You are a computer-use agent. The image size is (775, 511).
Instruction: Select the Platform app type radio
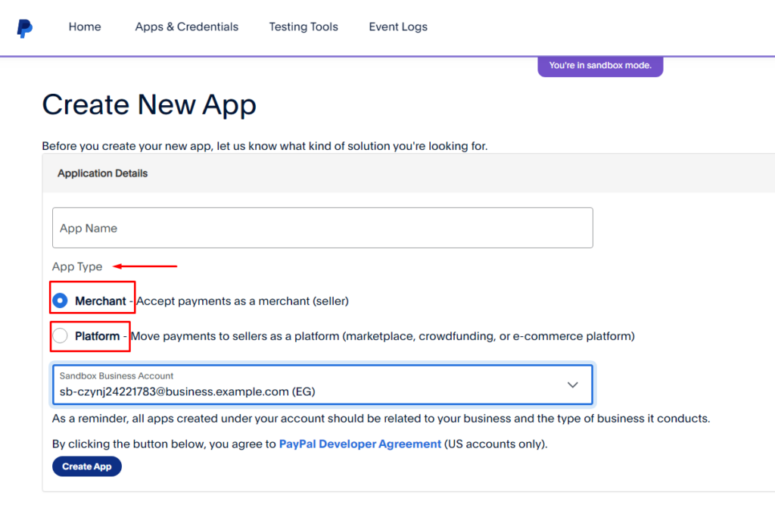(61, 336)
